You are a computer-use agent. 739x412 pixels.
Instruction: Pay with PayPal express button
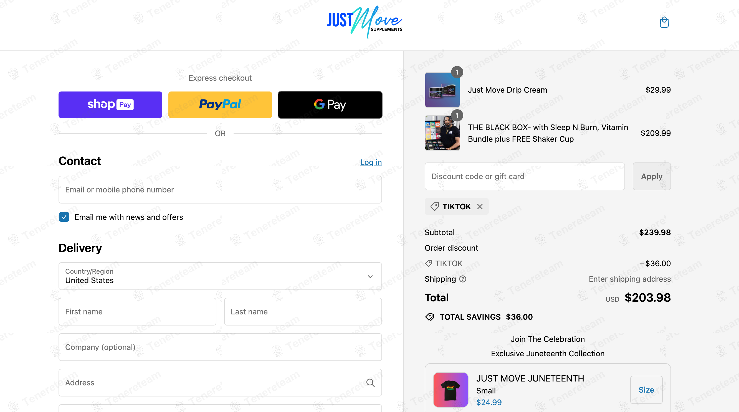coord(220,105)
